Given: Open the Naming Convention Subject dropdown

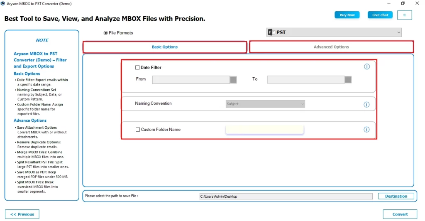Looking at the screenshot, I should pyautogui.click(x=265, y=104).
